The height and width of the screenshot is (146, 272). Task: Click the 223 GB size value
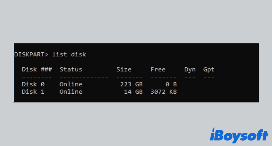(x=132, y=84)
